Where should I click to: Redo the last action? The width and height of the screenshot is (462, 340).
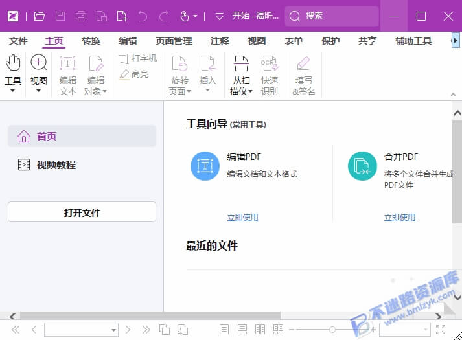pos(163,16)
